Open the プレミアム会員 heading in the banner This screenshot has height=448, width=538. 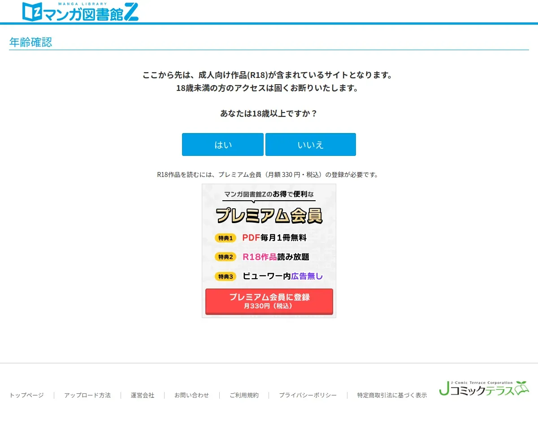[269, 215]
